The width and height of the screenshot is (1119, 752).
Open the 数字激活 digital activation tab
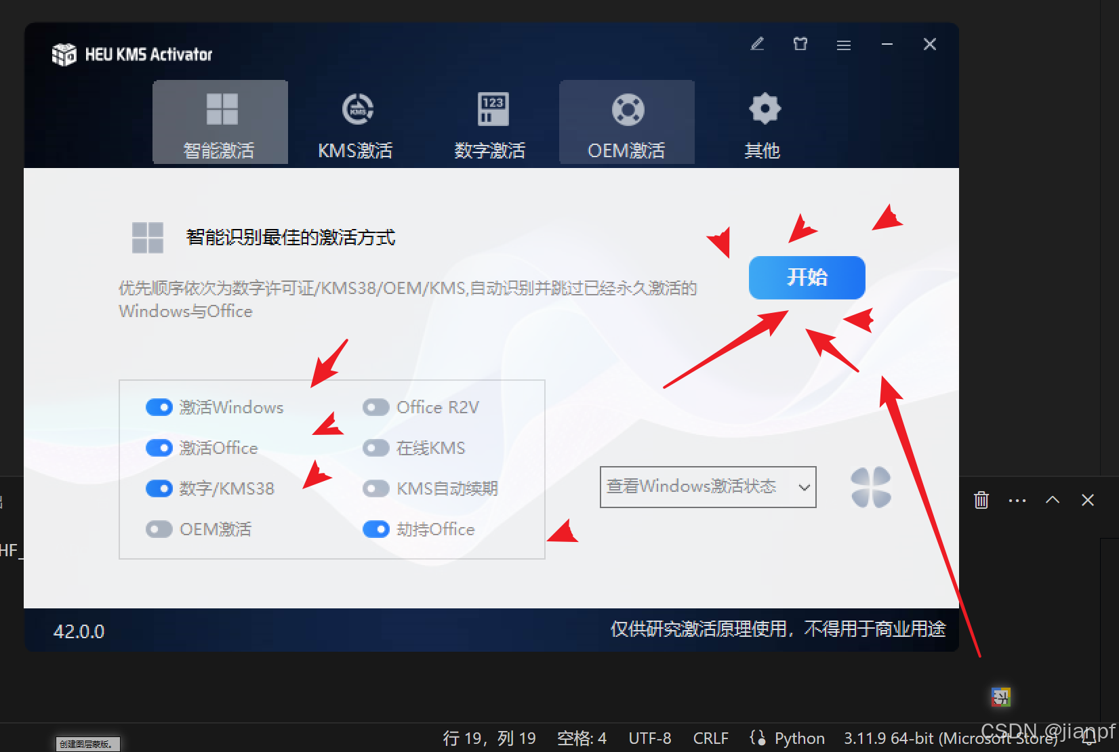(491, 123)
